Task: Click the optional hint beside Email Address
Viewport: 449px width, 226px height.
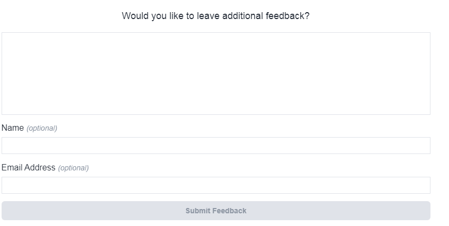Action: point(73,168)
